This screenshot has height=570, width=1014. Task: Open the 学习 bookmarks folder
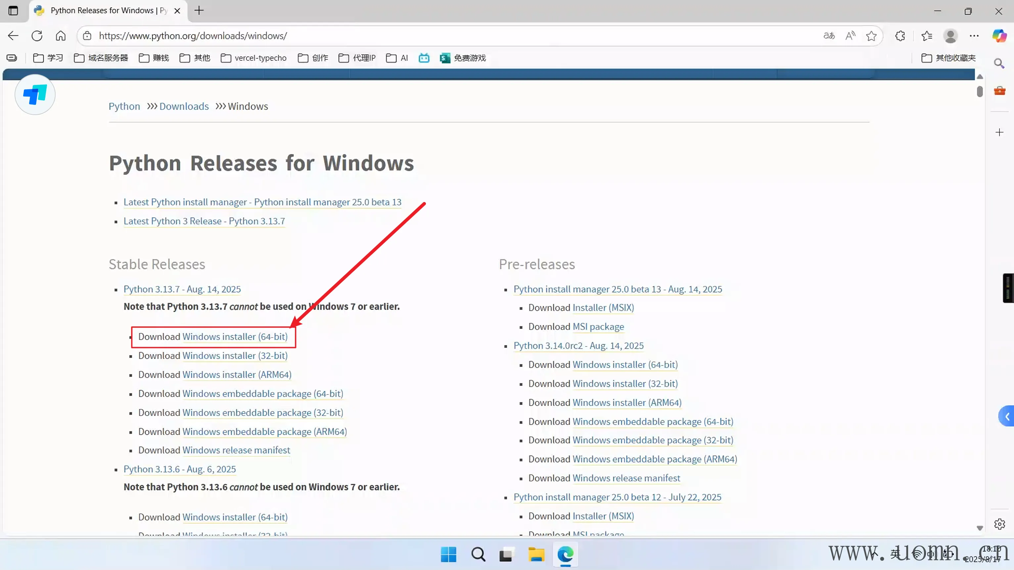(x=48, y=58)
